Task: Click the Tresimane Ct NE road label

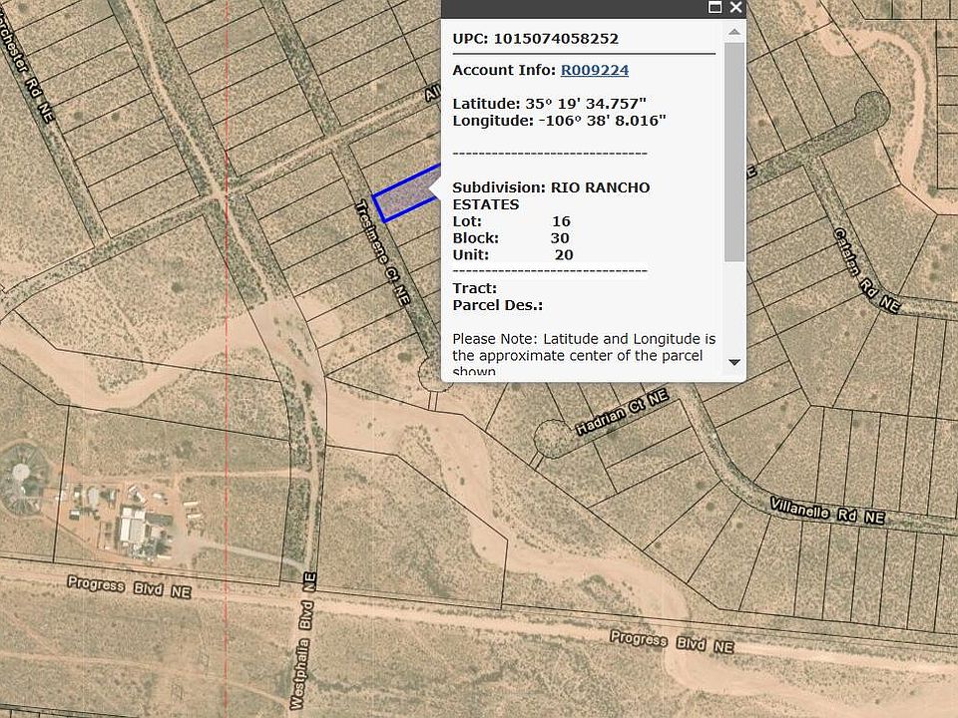Action: click(x=382, y=251)
